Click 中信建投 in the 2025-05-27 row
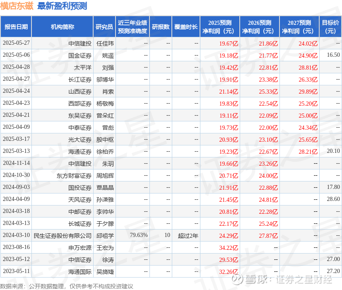Viewport: 342px width, 290px height. click(80, 43)
